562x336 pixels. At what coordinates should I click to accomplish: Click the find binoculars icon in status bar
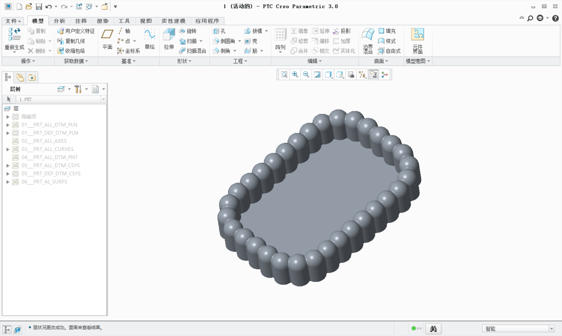pos(433,329)
